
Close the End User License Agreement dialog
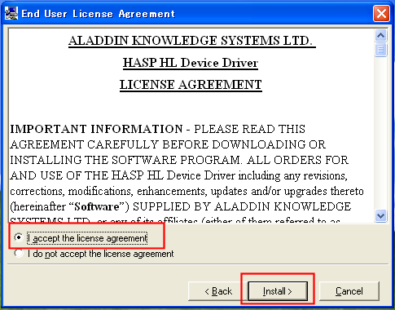(381, 13)
